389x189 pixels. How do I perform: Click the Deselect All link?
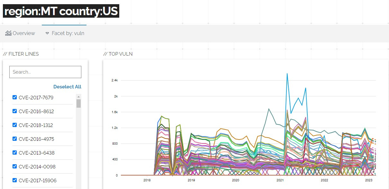tap(67, 87)
